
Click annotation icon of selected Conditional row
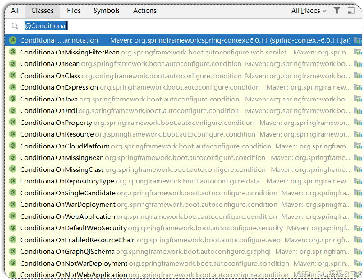13,40
